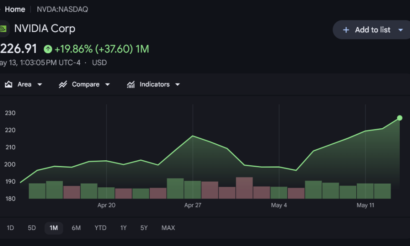Click the May 4 x-axis date label
410x246 pixels.
pyautogui.click(x=279, y=205)
